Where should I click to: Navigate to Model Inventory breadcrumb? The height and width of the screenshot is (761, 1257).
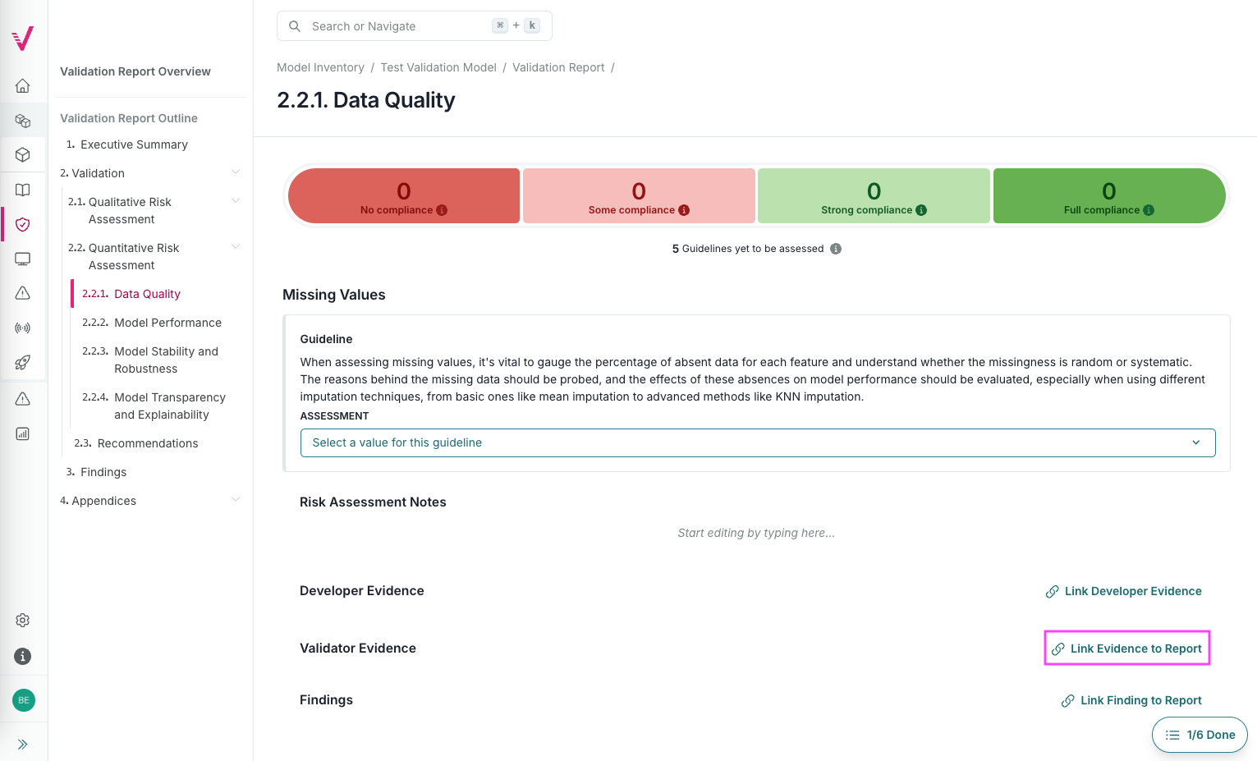point(320,66)
